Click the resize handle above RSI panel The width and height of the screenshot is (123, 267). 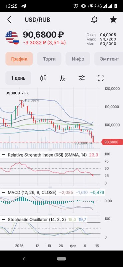pyautogui.click(x=50, y=150)
